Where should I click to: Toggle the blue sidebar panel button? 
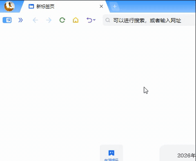click(7, 20)
